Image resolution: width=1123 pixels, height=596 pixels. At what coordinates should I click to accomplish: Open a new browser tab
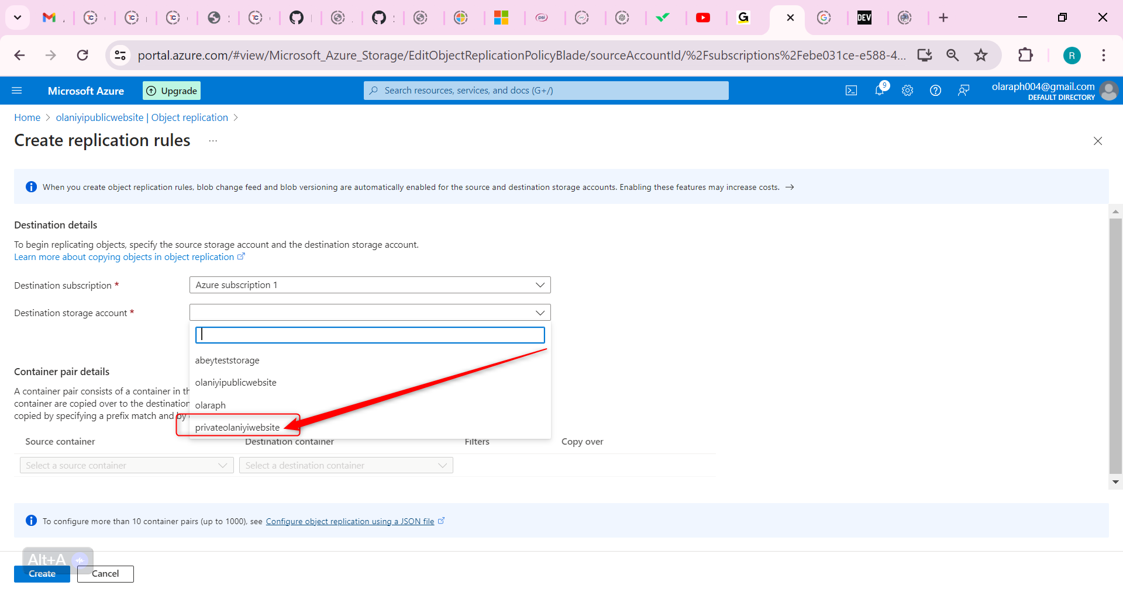pyautogui.click(x=943, y=18)
